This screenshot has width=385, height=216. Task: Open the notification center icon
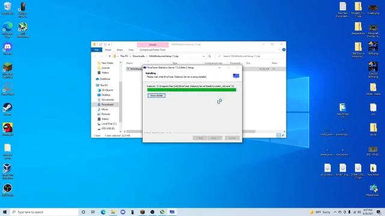(378, 212)
